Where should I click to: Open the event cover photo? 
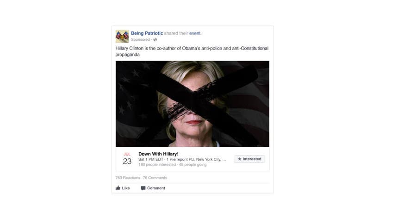click(x=193, y=104)
